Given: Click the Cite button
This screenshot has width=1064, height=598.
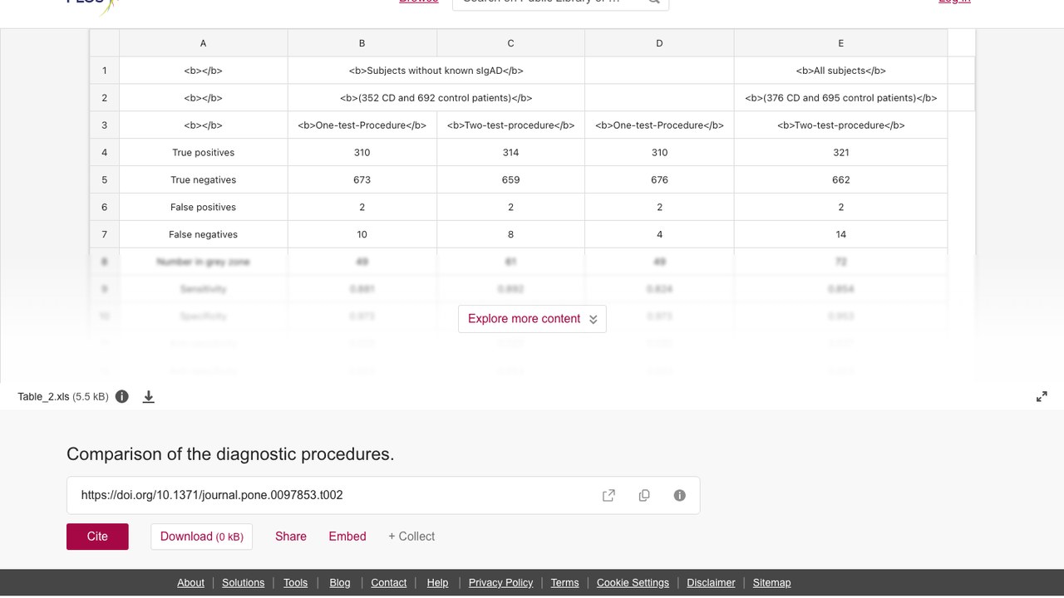Looking at the screenshot, I should (x=97, y=537).
